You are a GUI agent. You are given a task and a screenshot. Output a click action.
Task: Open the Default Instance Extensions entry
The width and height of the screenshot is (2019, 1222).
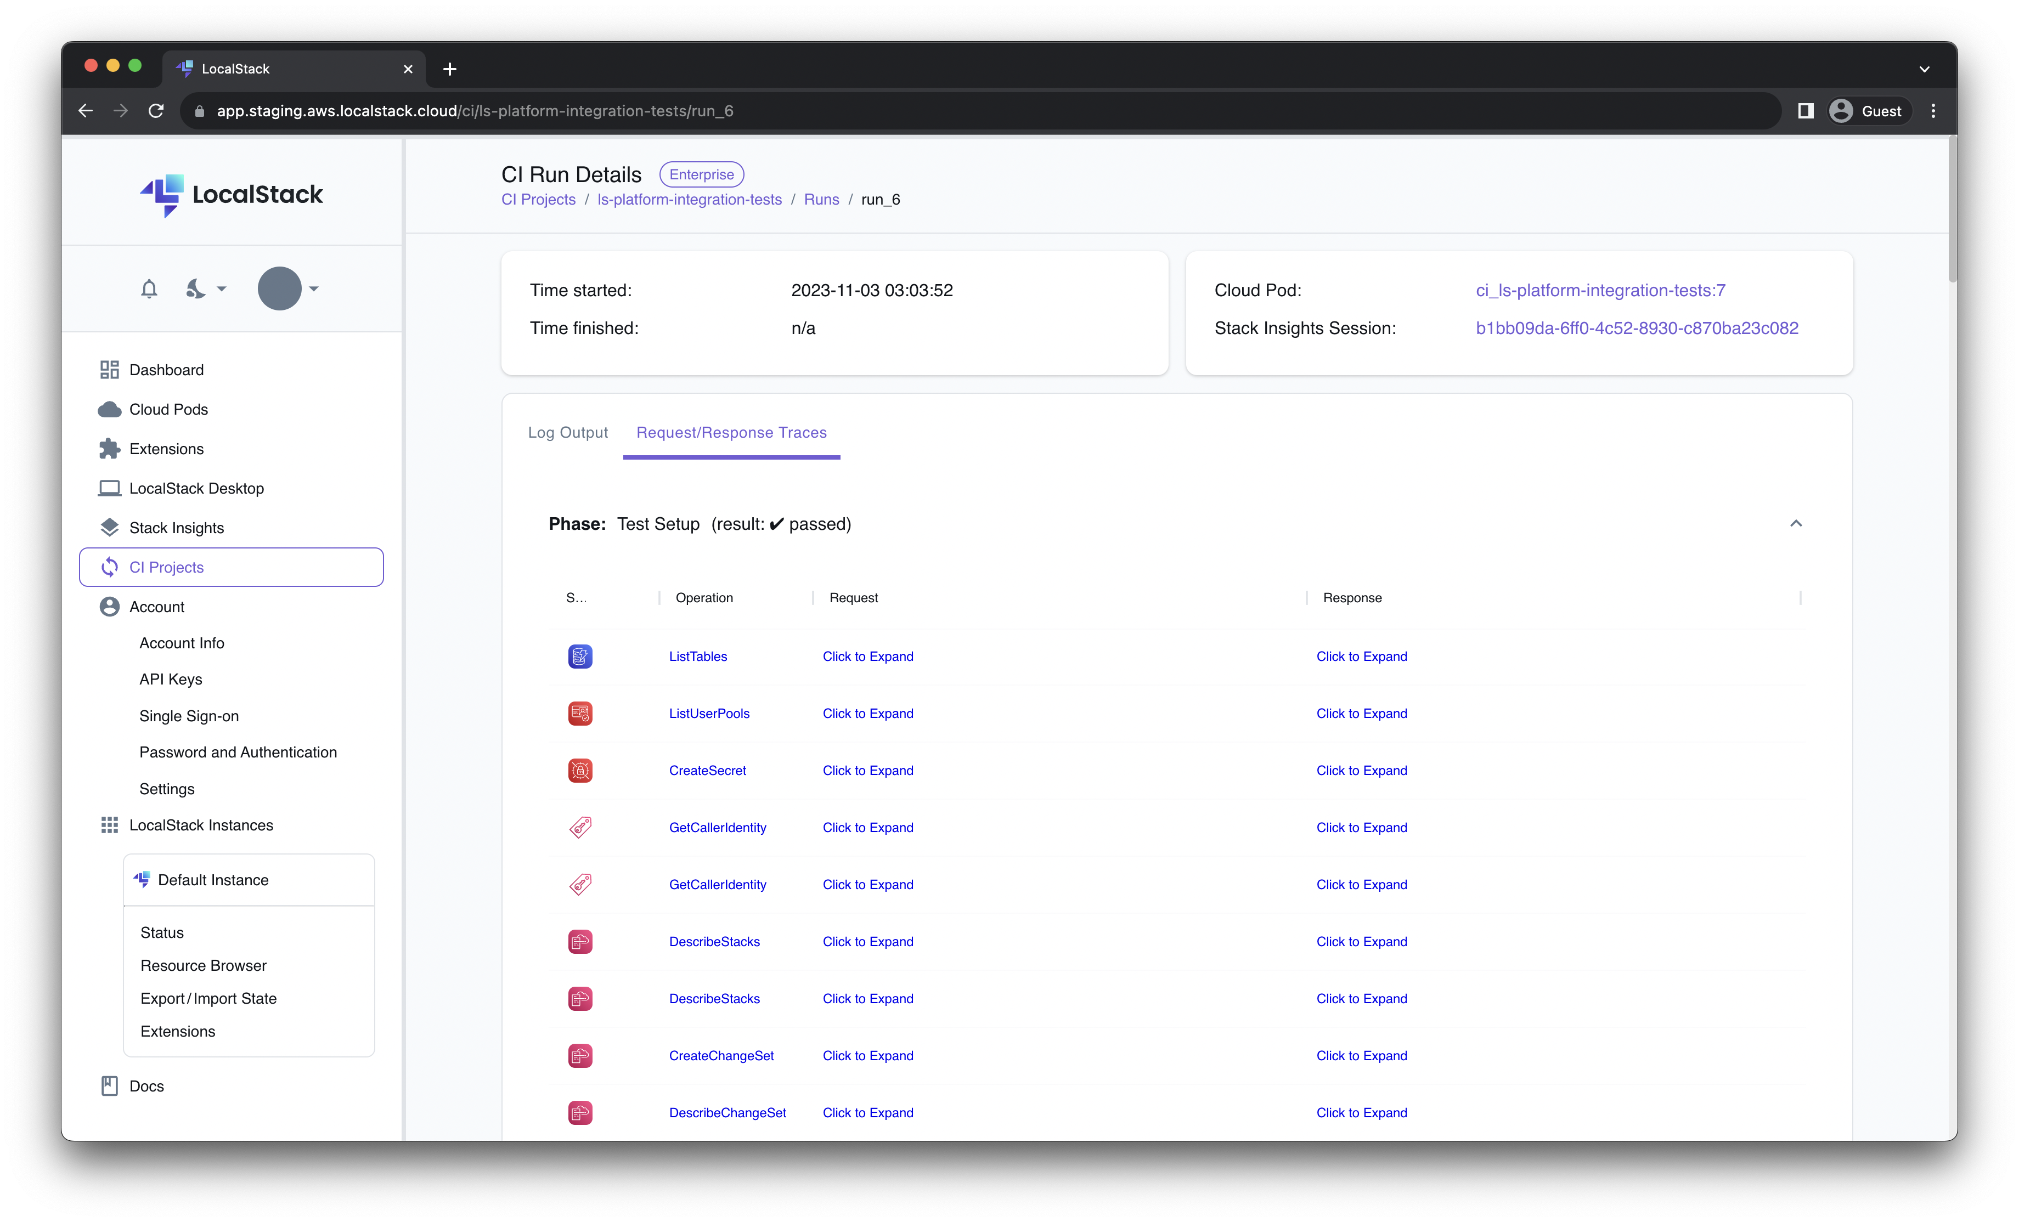[x=177, y=1031]
